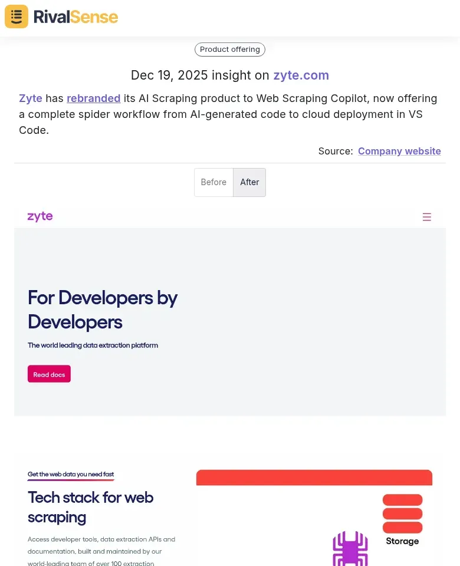The height and width of the screenshot is (566, 460).
Task: Open the zyte.com link in the headline
Action: pos(301,75)
